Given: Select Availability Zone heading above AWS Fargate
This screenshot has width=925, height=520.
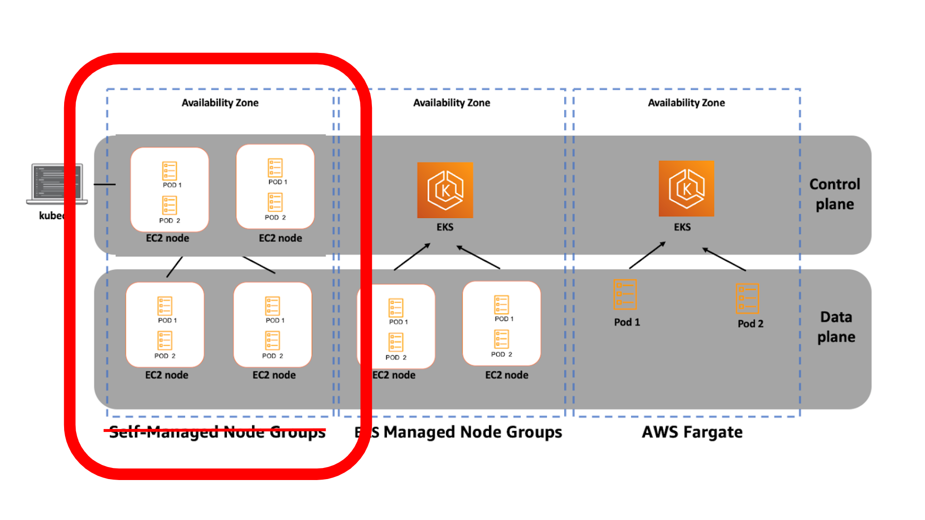Looking at the screenshot, I should coord(687,103).
